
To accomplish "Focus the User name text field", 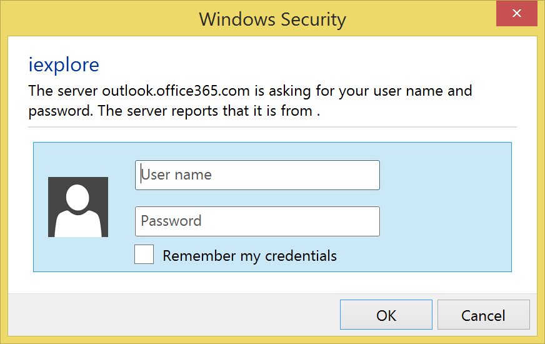I will pyautogui.click(x=257, y=175).
